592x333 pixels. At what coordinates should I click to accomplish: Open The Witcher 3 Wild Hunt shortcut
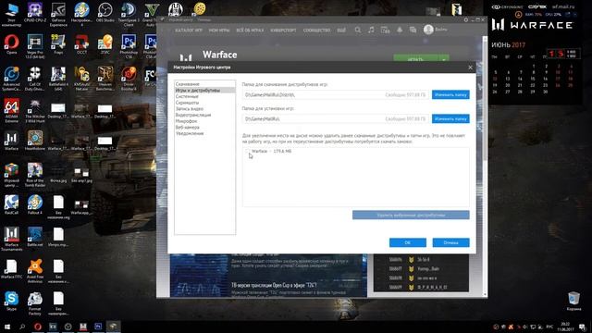click(x=35, y=111)
